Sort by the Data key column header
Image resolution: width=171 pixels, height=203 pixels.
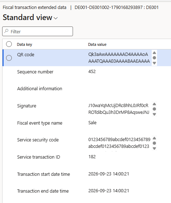tap(24, 44)
